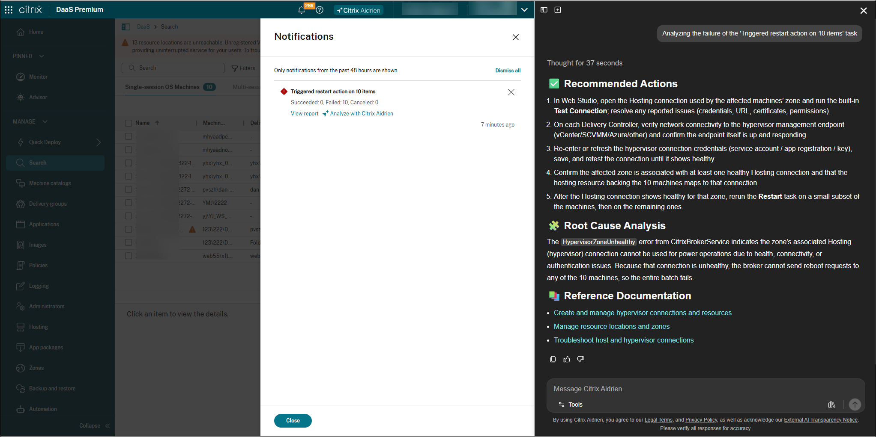Open the Legal Terms link
The image size is (876, 437).
(x=658, y=420)
